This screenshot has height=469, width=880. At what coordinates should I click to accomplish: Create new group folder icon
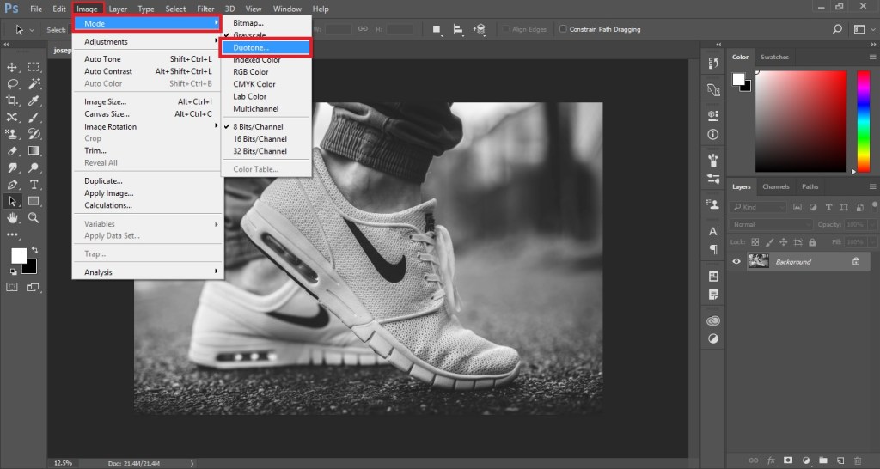coord(822,460)
